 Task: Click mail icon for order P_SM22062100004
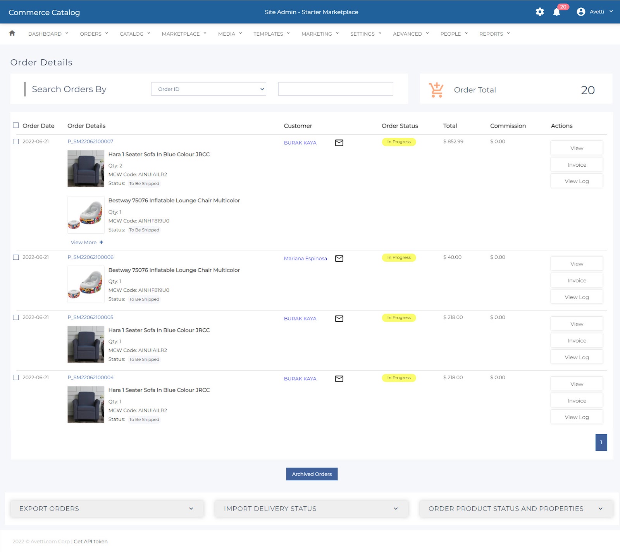(339, 379)
